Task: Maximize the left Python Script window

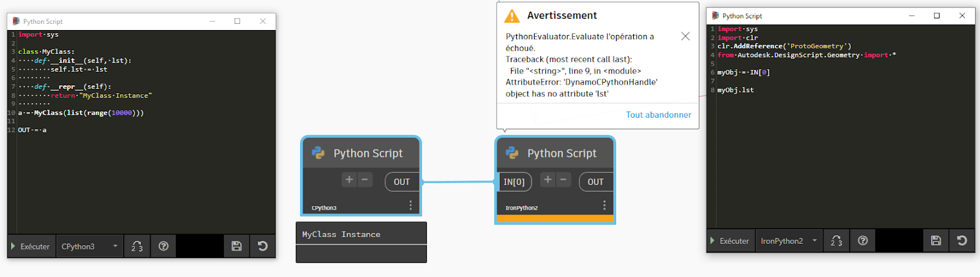Action: tap(237, 21)
